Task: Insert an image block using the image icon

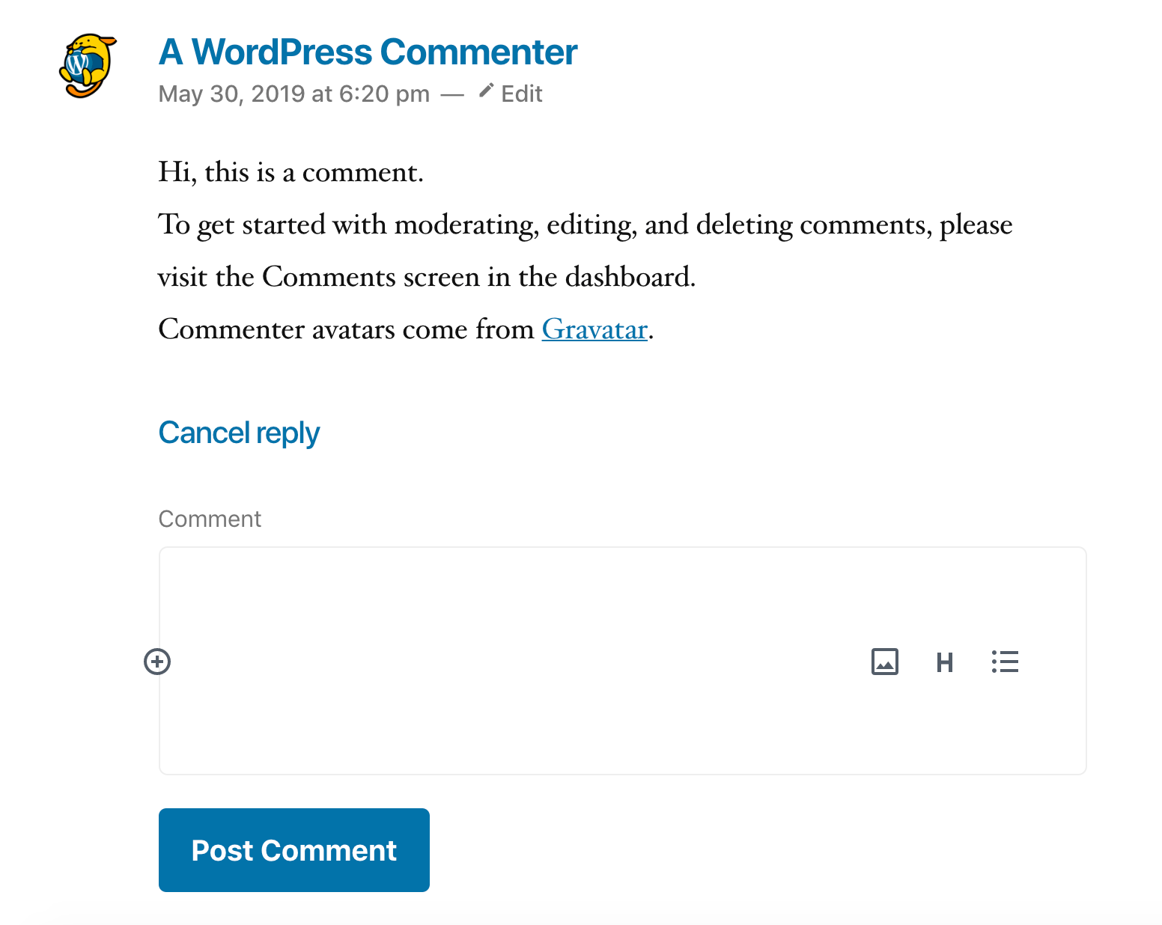Action: pos(884,662)
